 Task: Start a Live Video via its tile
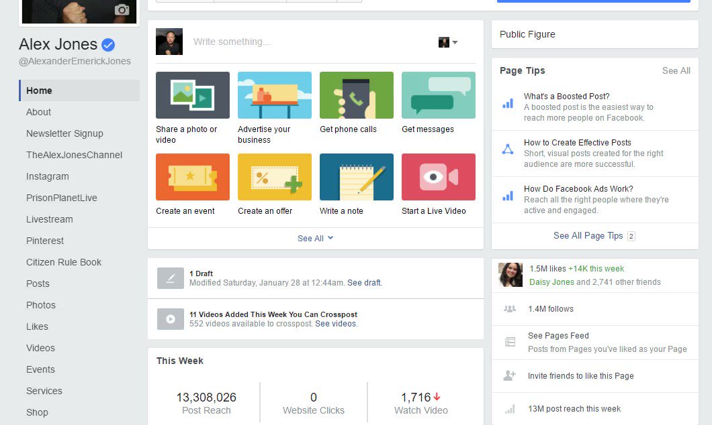coord(439,177)
